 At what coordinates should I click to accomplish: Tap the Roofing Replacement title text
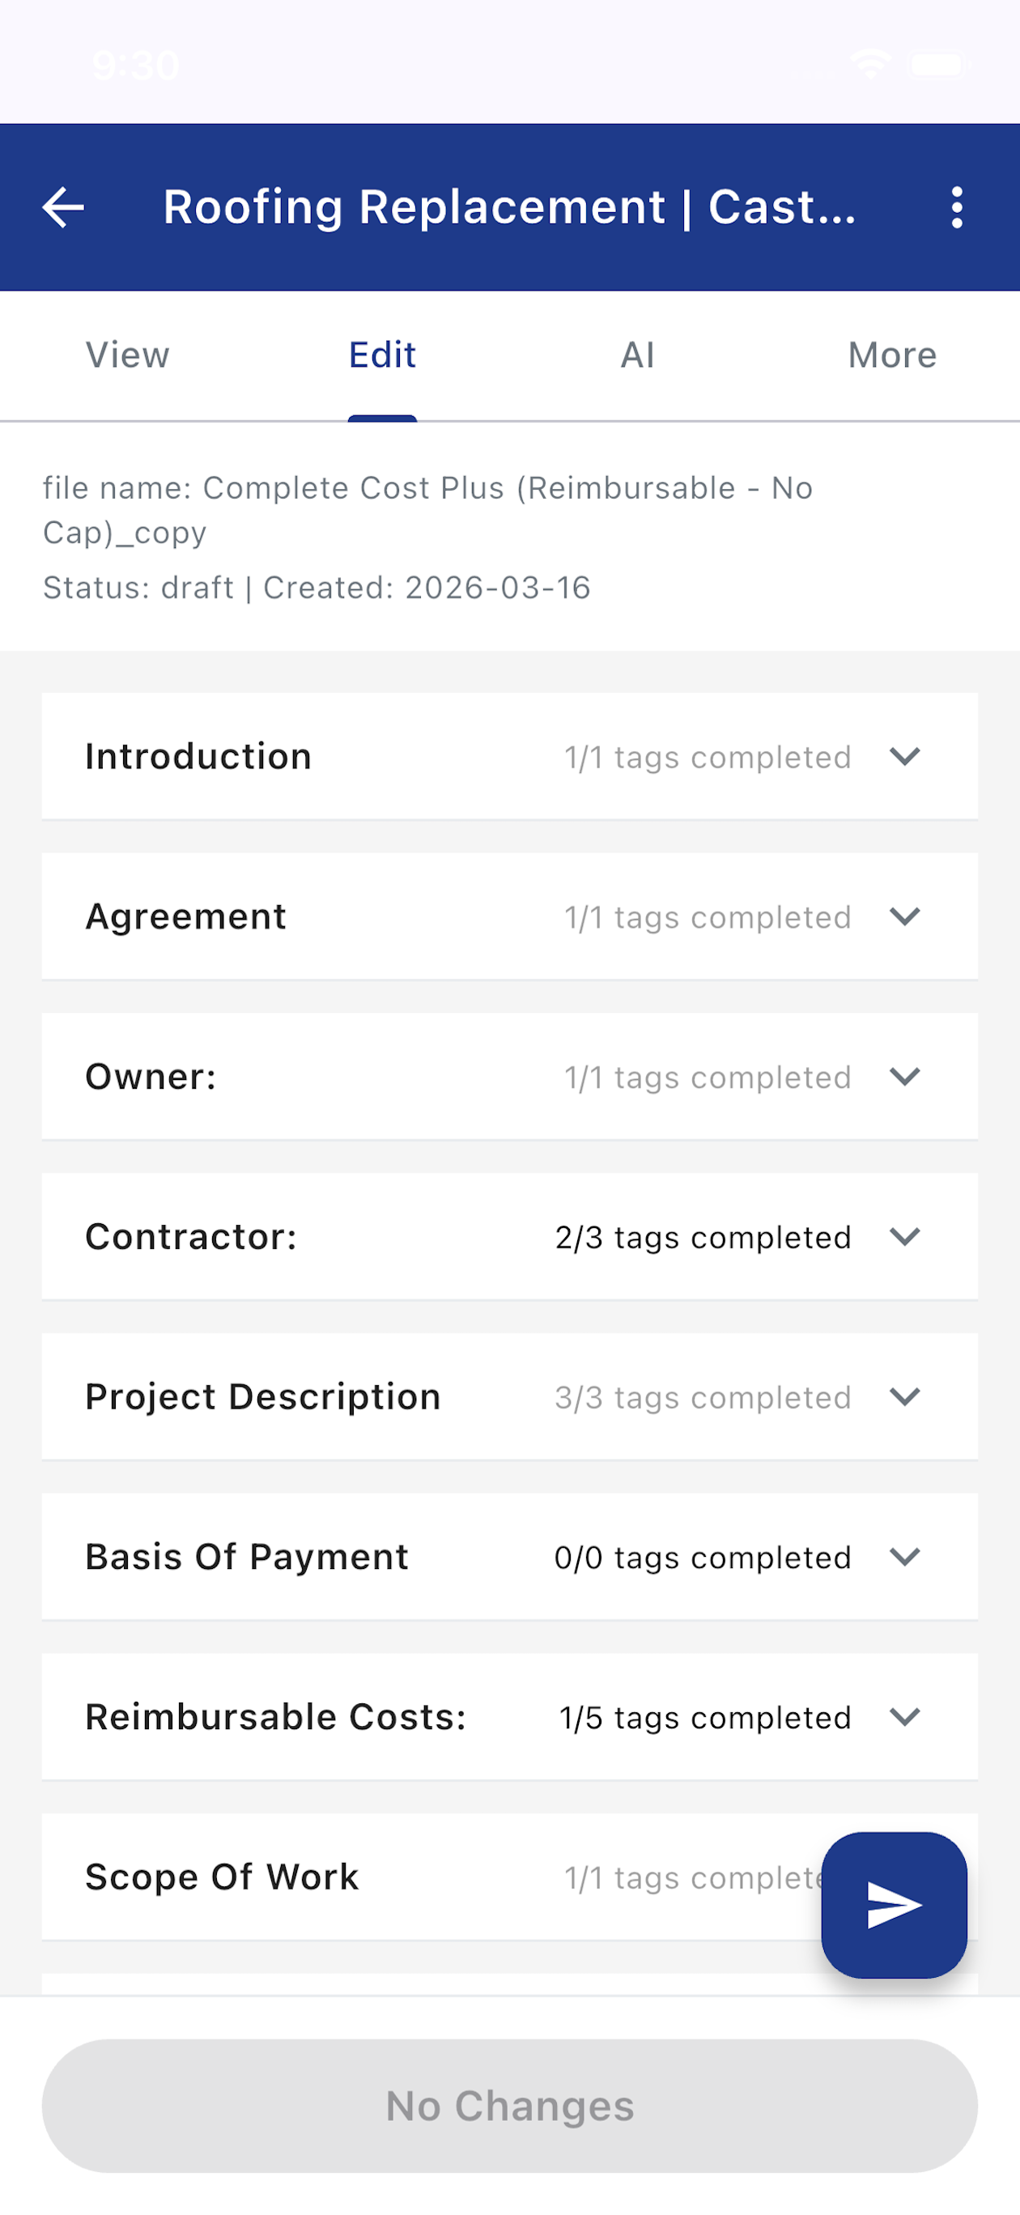(509, 207)
